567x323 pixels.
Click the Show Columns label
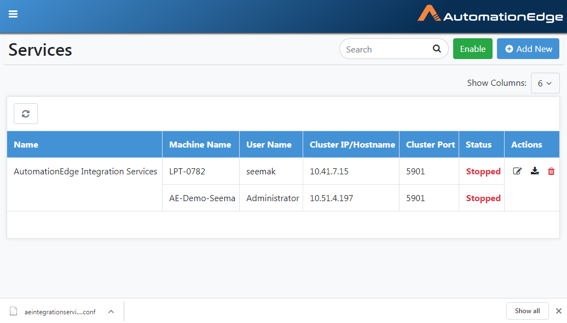click(496, 83)
